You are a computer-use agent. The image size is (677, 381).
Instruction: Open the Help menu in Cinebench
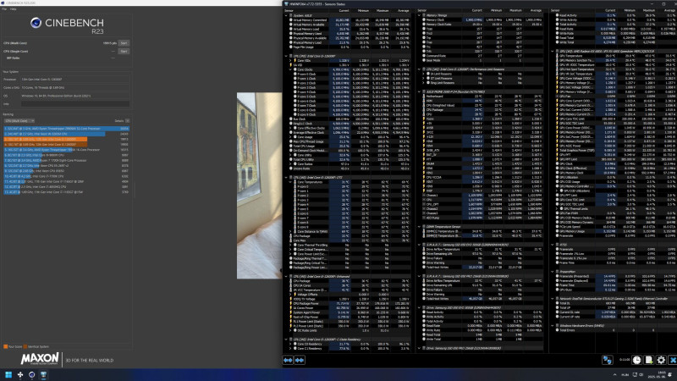(x=14, y=9)
